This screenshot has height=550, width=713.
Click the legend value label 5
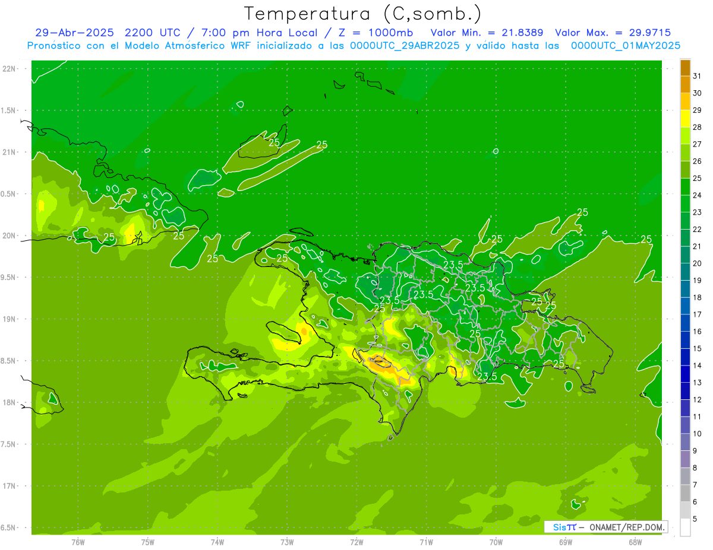pyautogui.click(x=695, y=519)
